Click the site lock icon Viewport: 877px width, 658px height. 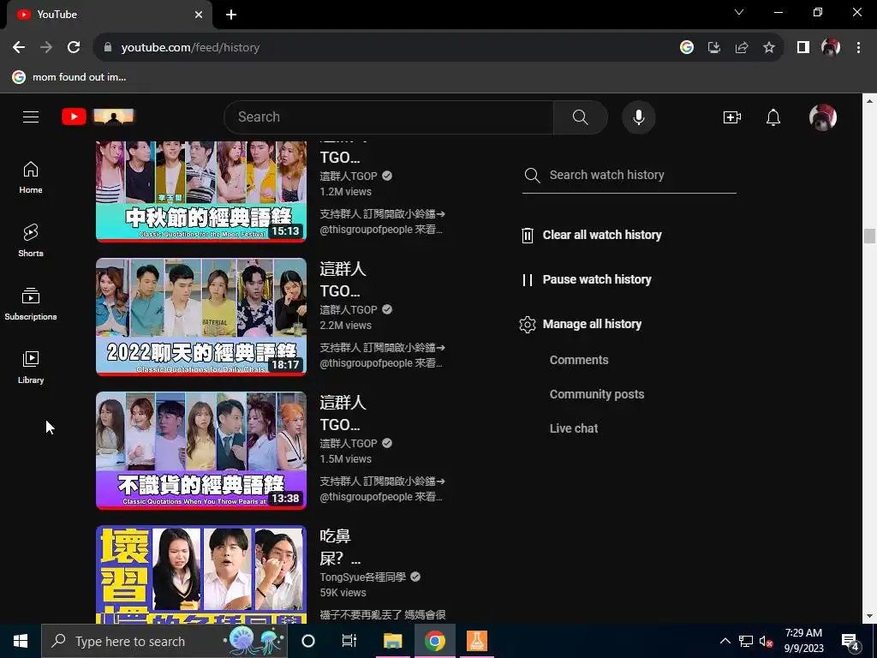[x=108, y=48]
